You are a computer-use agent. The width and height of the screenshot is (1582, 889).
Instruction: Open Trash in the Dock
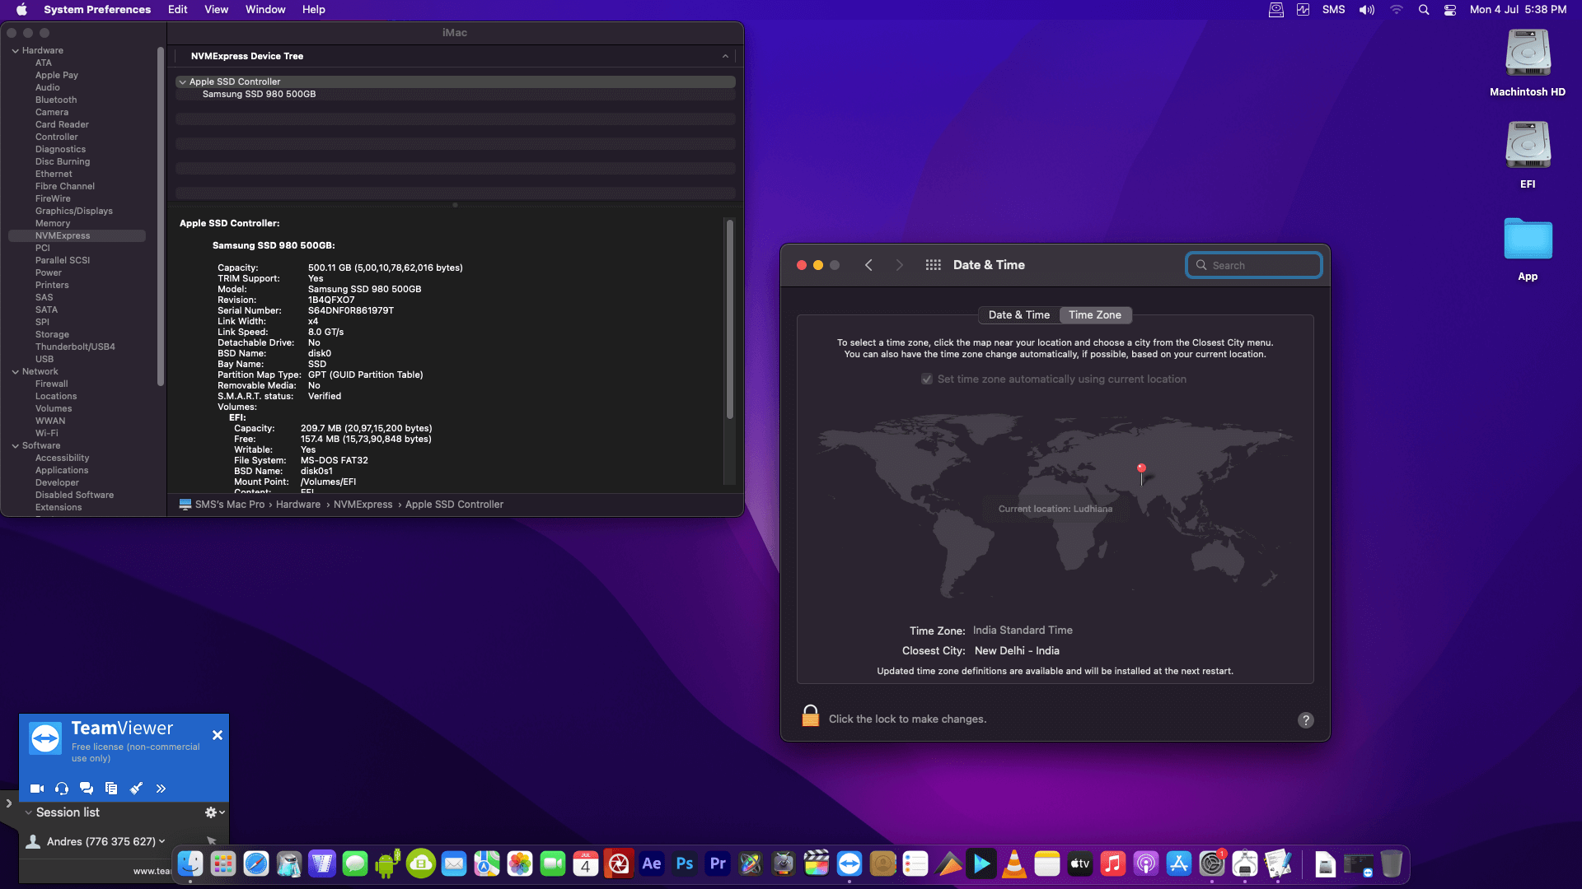1392,863
